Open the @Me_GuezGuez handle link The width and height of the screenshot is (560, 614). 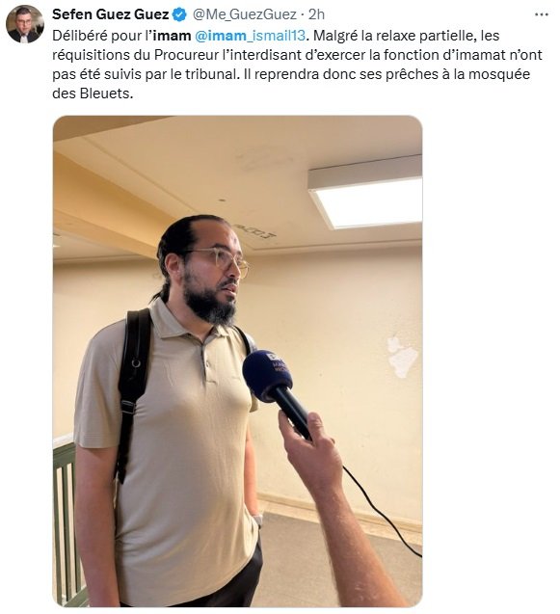pos(245,14)
